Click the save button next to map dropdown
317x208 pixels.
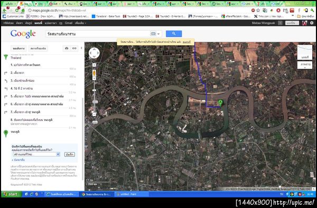(70, 155)
